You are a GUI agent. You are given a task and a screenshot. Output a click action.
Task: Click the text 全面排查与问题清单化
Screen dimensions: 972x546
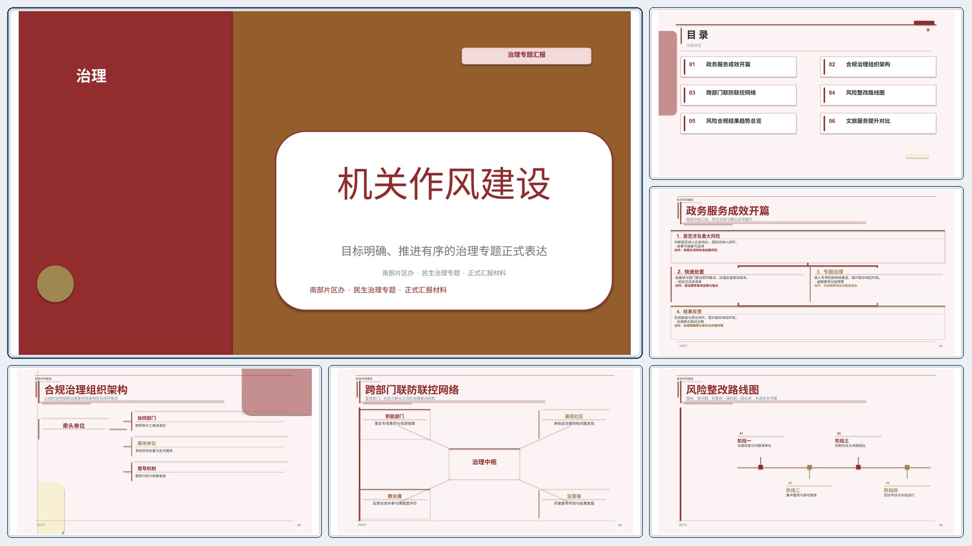(x=754, y=446)
